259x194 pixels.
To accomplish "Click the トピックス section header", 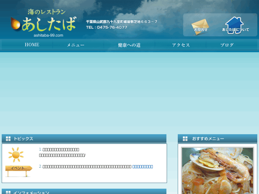I will point(84,138).
